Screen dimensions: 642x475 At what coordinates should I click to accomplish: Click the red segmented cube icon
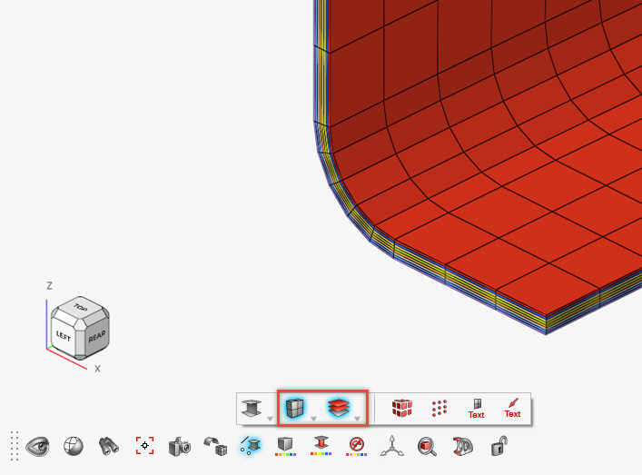point(401,409)
